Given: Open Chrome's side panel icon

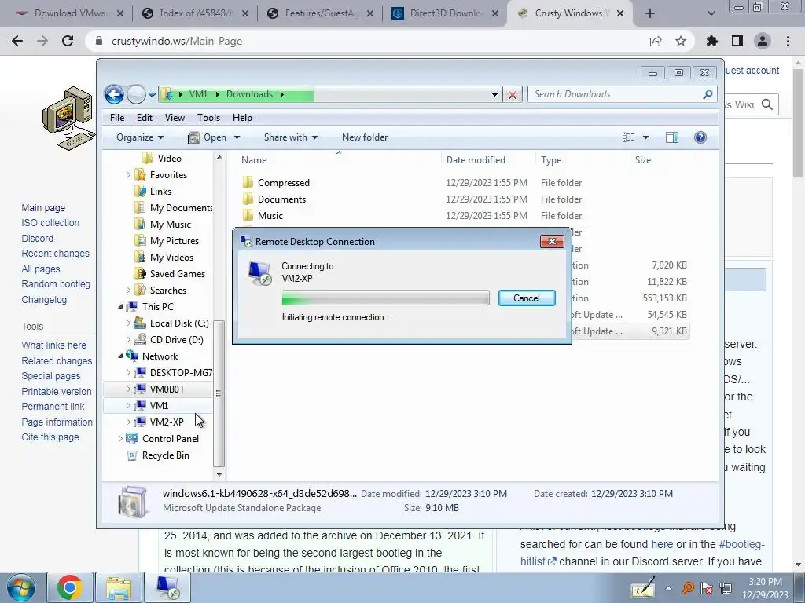Looking at the screenshot, I should pos(737,41).
